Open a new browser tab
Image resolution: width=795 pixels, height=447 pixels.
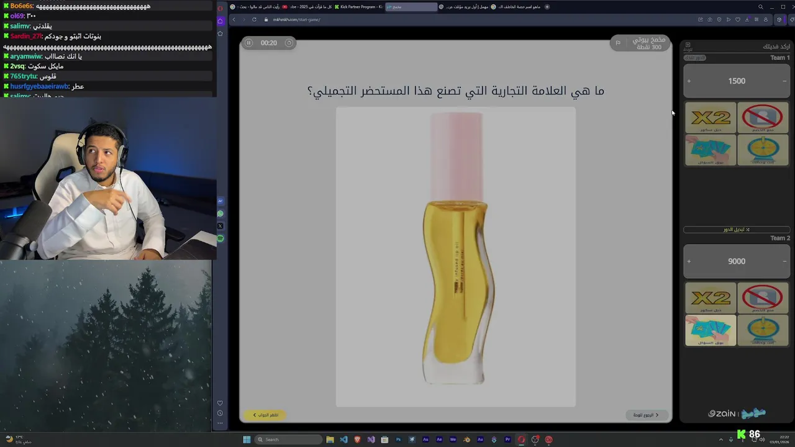click(x=547, y=7)
